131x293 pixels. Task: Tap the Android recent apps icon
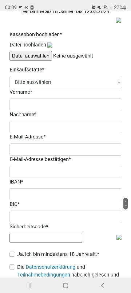point(29,285)
